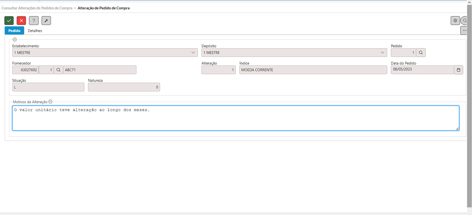This screenshot has width=472, height=215.
Task: Click the Depósito label
Action: (209, 46)
